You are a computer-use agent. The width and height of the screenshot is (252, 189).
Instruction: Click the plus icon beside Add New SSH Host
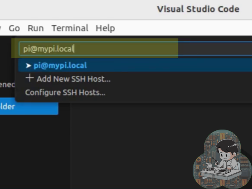tap(30, 78)
